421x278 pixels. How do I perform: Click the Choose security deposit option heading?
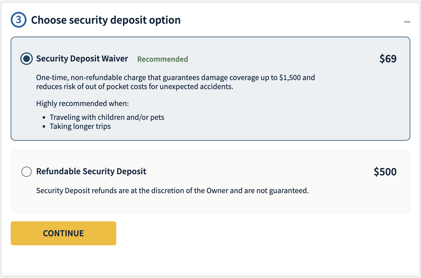click(x=106, y=20)
